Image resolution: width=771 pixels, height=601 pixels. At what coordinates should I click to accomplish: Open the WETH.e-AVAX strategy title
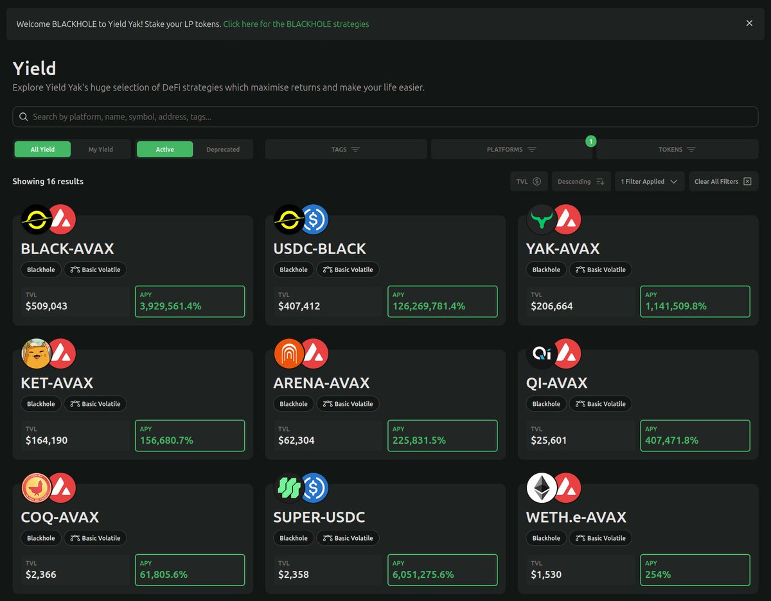tap(576, 517)
